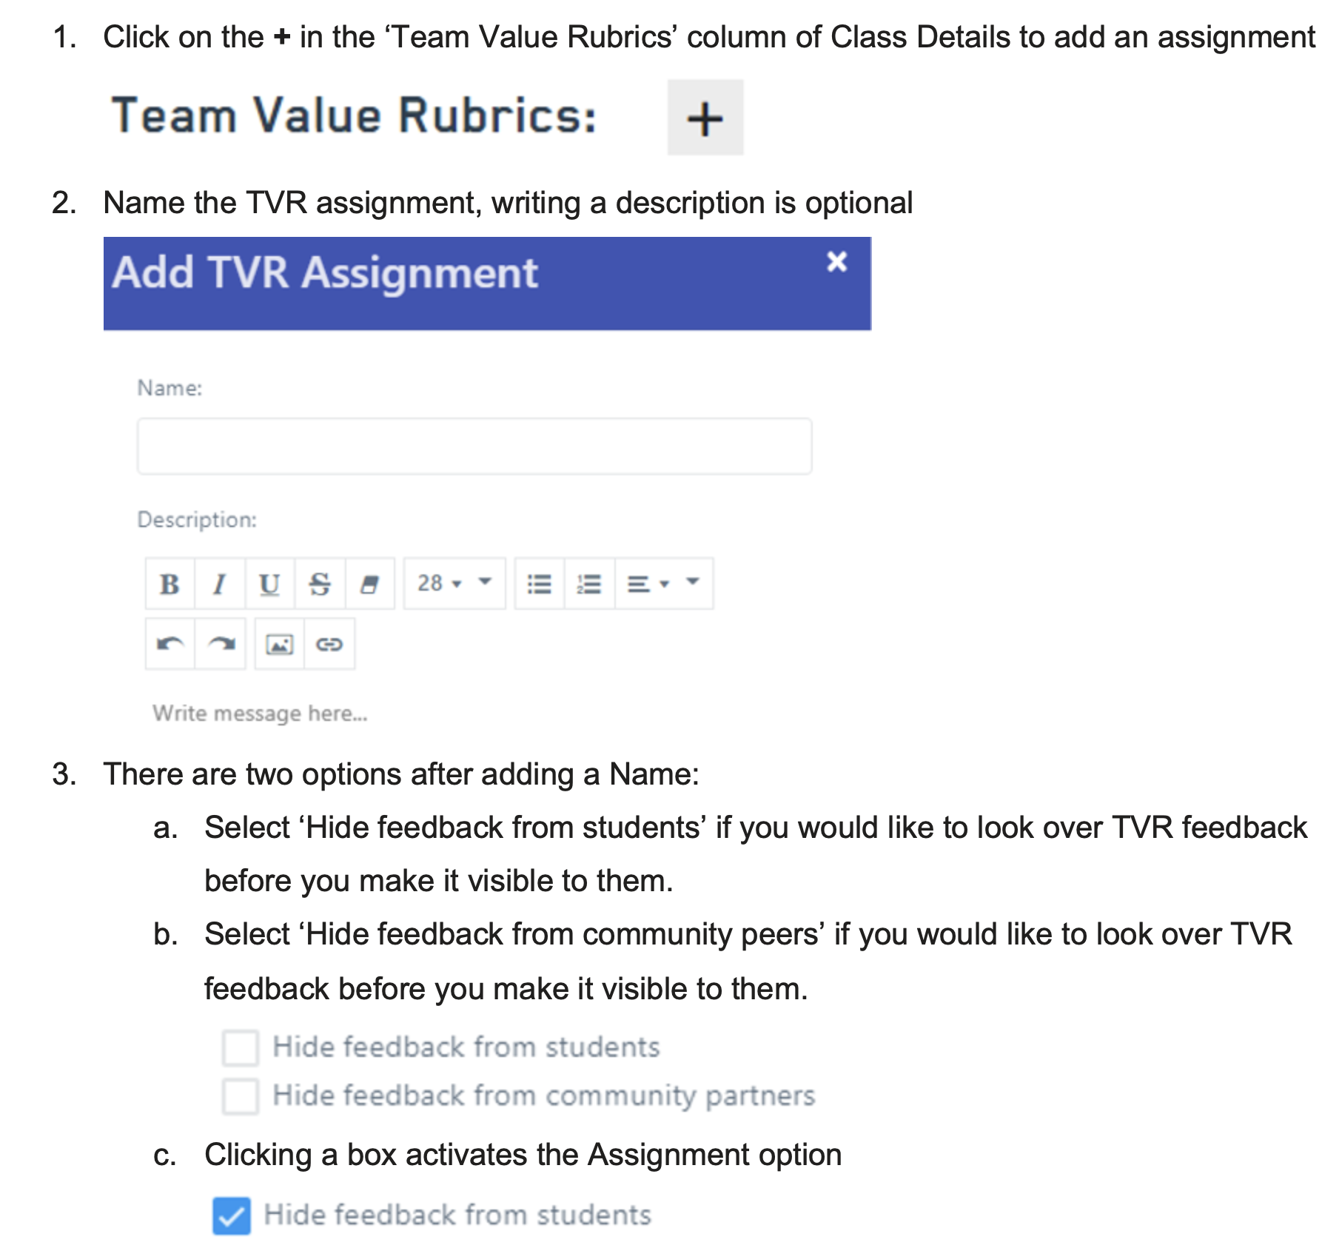1322x1248 pixels.
Task: Apply strikethrough formatting
Action: [x=320, y=584]
